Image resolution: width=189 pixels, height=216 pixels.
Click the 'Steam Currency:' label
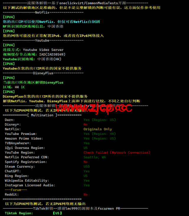click(20, 167)
